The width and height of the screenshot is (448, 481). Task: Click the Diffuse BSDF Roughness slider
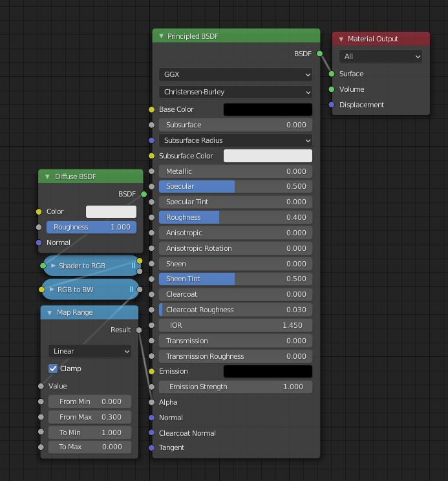point(91,227)
